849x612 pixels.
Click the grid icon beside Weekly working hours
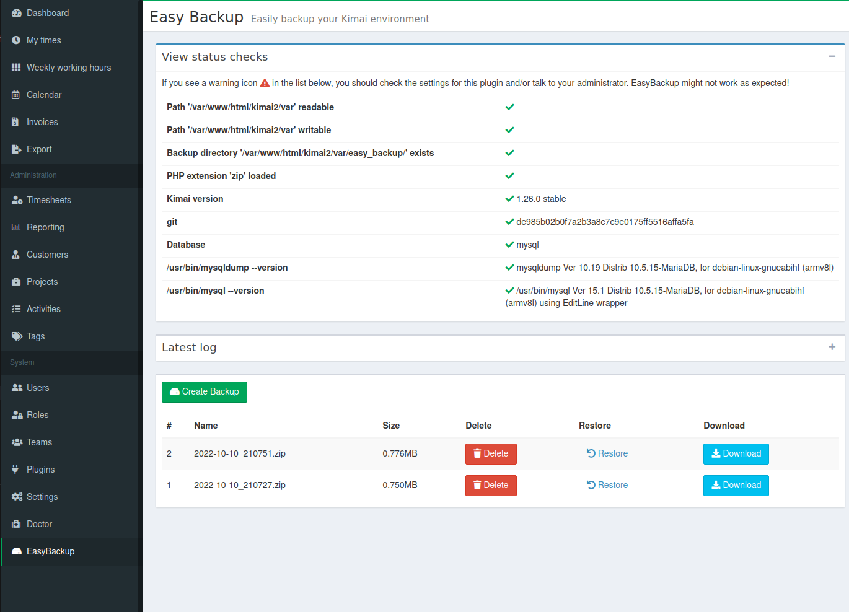(17, 68)
